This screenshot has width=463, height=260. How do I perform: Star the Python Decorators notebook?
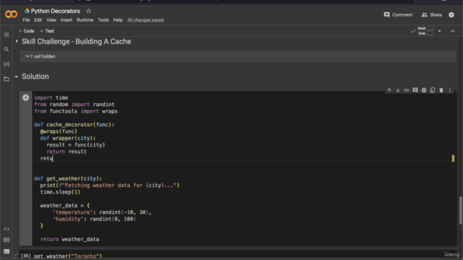(88, 11)
